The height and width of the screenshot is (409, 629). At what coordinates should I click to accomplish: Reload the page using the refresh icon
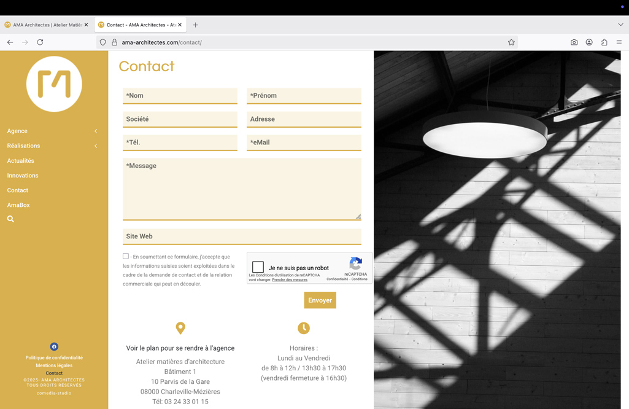pos(40,42)
